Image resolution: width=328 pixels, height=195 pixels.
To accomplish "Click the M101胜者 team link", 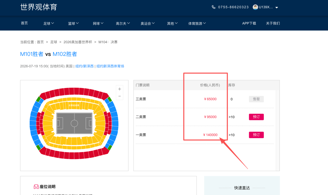I will [x=32, y=54].
